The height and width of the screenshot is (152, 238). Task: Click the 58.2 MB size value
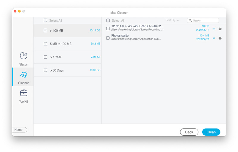click(x=95, y=44)
